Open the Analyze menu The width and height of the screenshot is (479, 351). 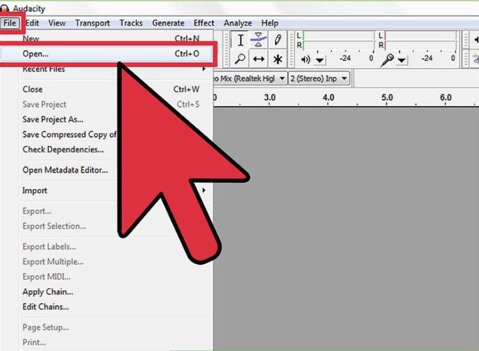tap(238, 23)
